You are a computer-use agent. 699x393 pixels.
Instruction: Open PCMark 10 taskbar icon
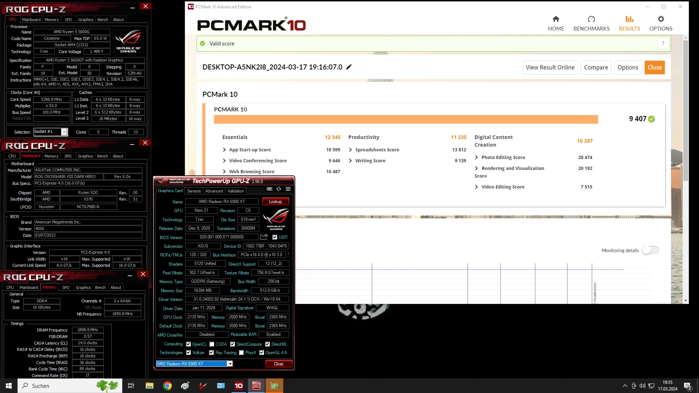(238, 386)
